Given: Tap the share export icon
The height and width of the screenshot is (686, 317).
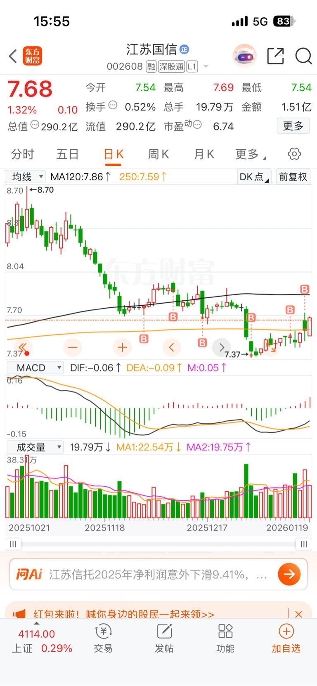Looking at the screenshot, I should [x=275, y=56].
